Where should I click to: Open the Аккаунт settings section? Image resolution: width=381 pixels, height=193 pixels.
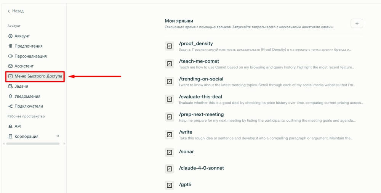[22, 36]
